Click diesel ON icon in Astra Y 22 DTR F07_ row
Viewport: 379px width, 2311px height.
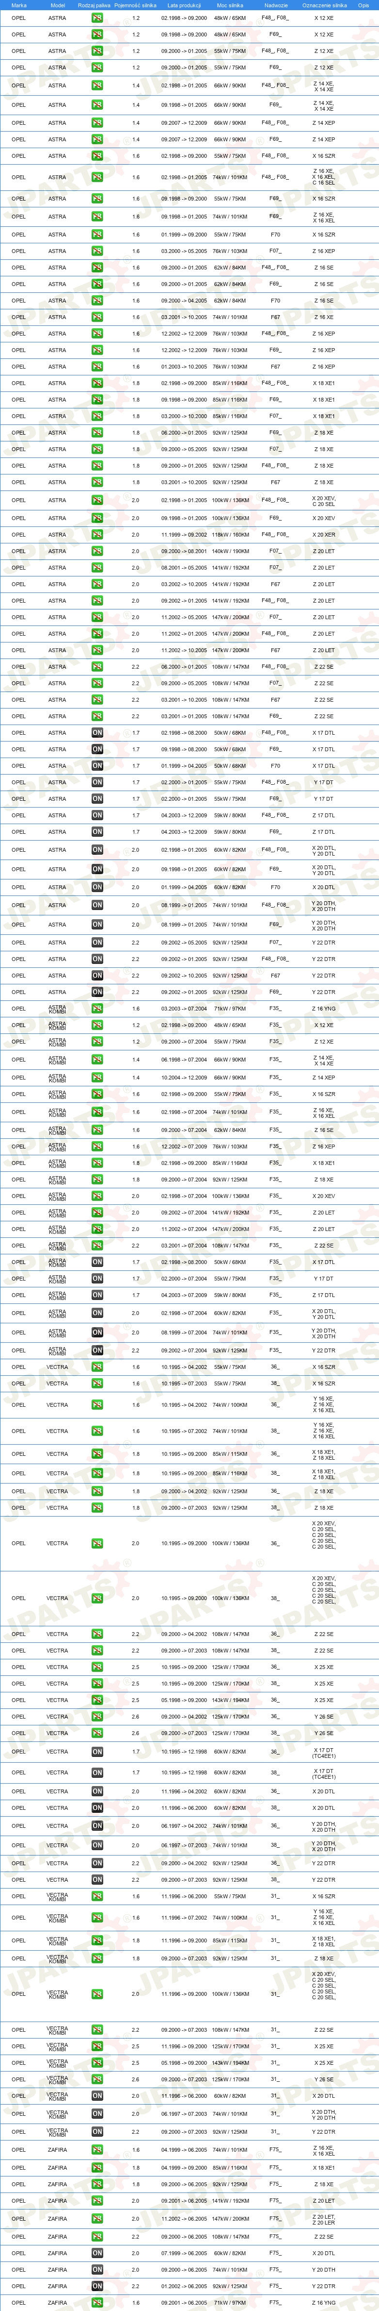click(x=97, y=943)
